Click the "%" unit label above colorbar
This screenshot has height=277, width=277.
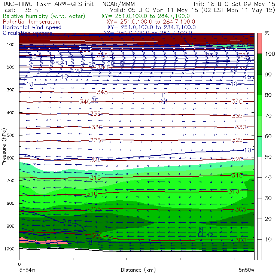[267, 33]
